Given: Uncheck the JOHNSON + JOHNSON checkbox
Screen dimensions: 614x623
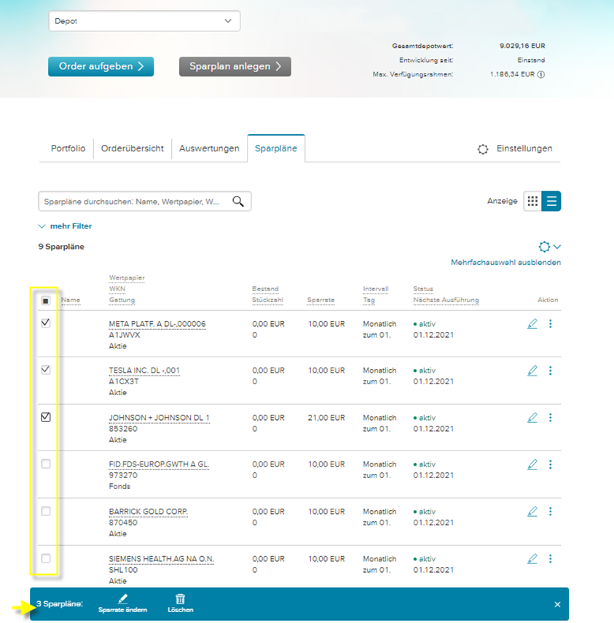Looking at the screenshot, I should (x=46, y=417).
